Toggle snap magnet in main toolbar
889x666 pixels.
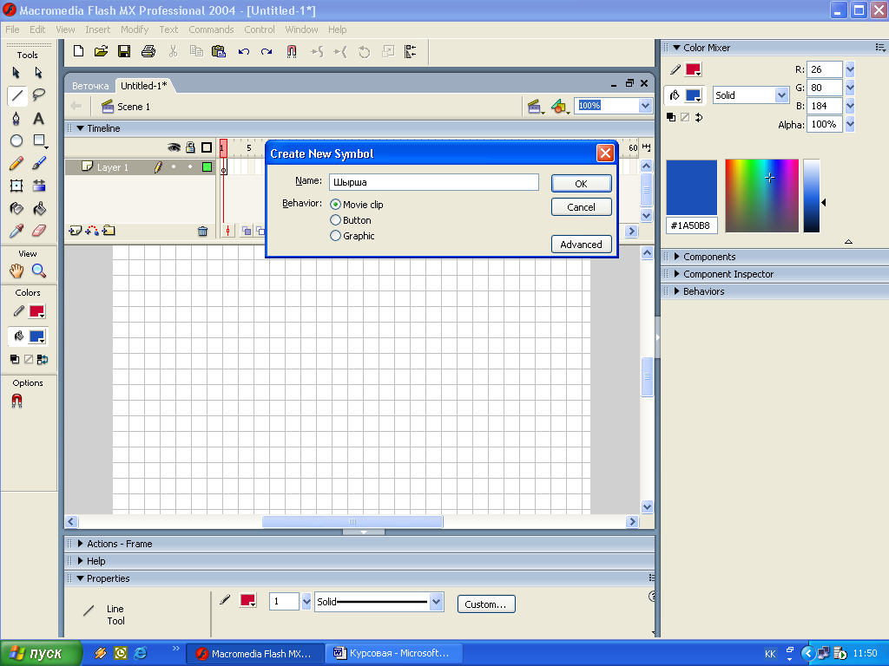[x=292, y=51]
